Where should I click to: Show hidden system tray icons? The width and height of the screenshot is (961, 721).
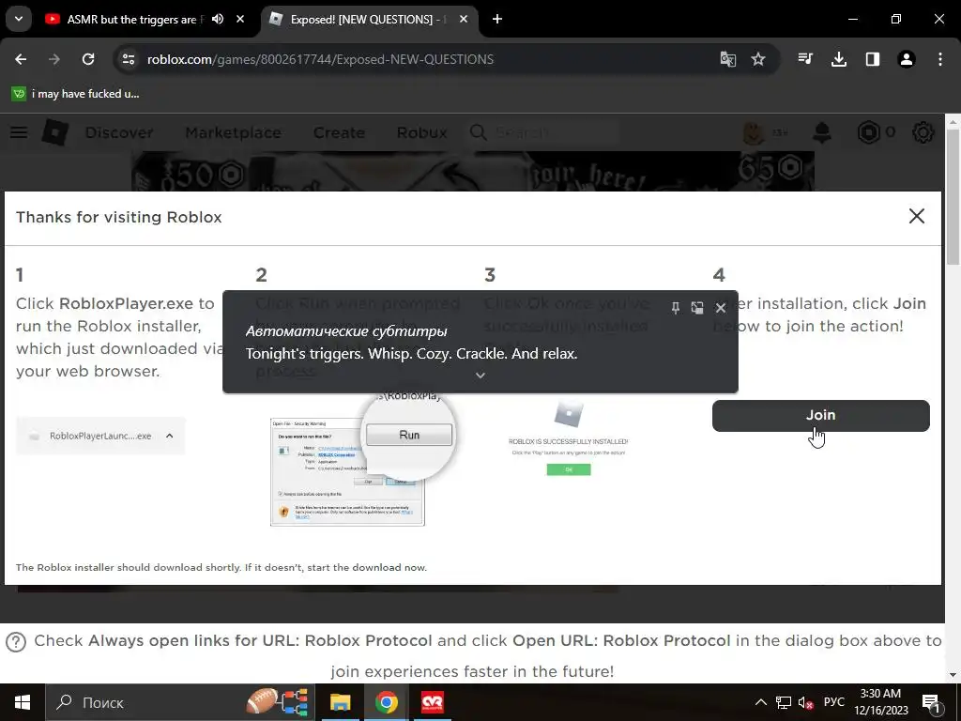tap(760, 702)
